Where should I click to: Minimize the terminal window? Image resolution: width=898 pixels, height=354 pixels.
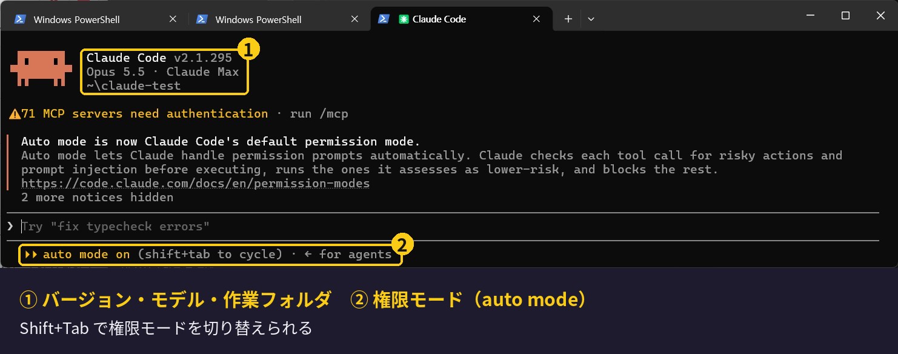(x=810, y=16)
